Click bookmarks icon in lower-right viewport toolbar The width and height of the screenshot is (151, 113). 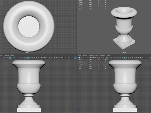click(x=97, y=58)
